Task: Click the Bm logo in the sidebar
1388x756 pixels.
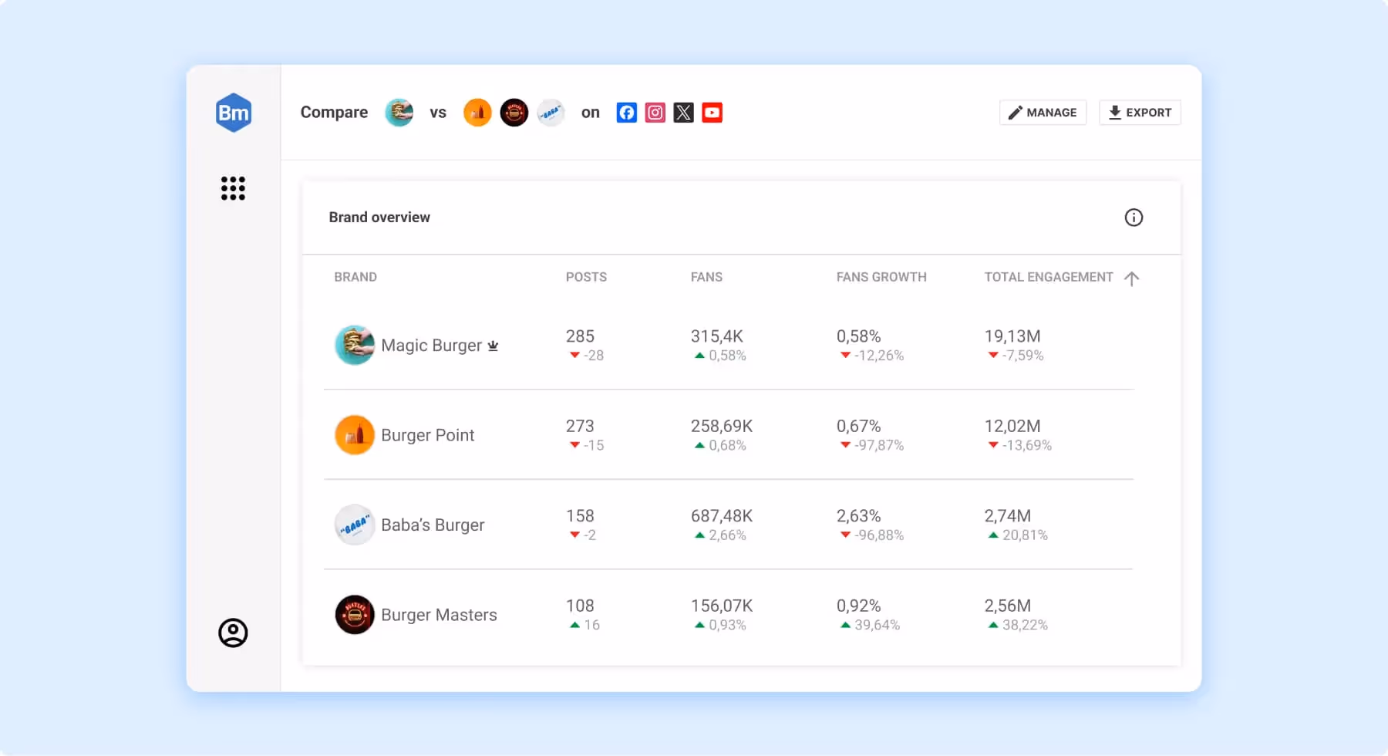Action: (233, 113)
